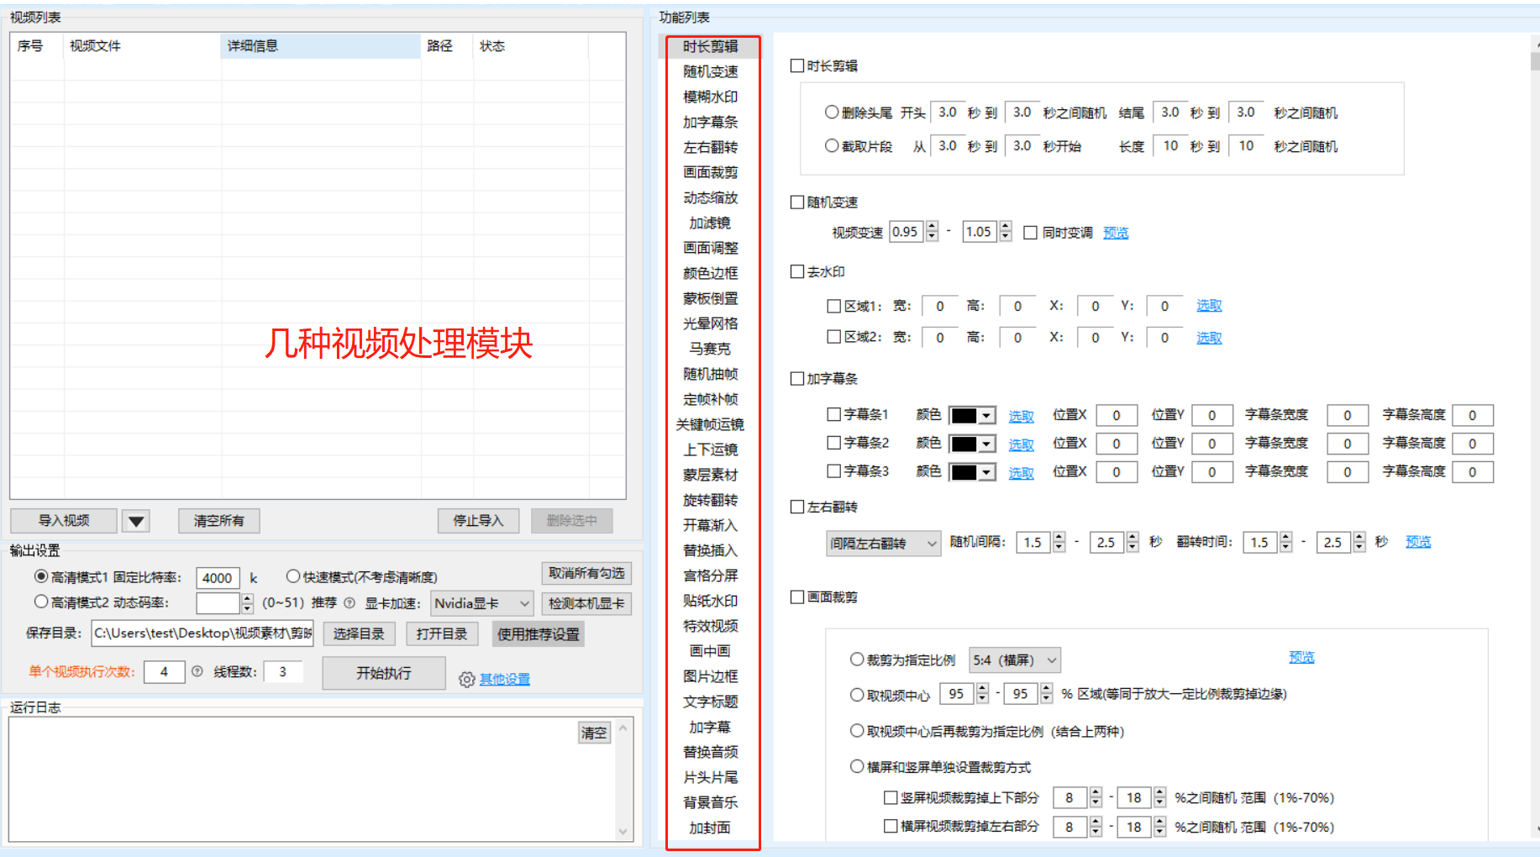
Task: Click the 选择目录 button
Action: (359, 634)
